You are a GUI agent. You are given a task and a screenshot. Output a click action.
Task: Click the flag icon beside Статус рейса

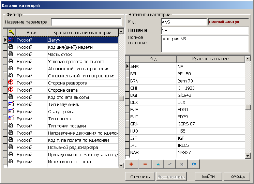[x=11, y=111]
